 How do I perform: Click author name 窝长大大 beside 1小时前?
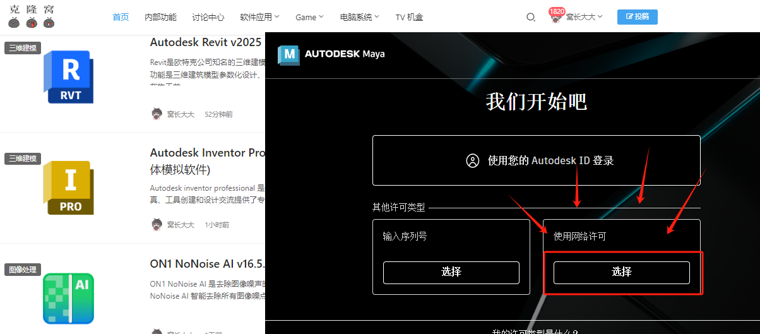click(x=181, y=225)
